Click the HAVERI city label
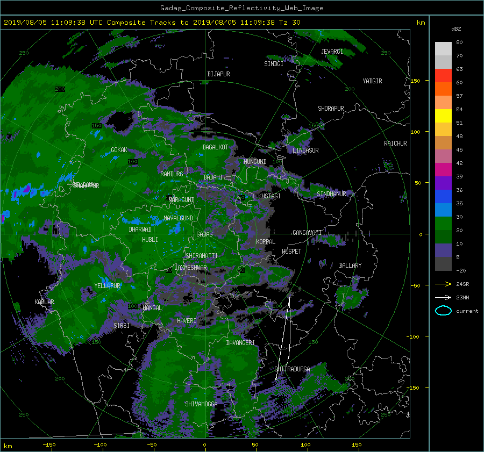The width and height of the screenshot is (484, 452). (x=187, y=321)
